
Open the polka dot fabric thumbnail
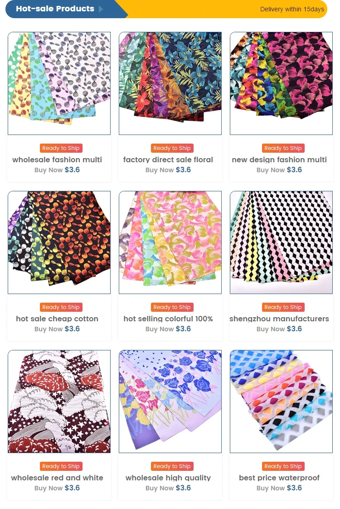tap(59, 83)
